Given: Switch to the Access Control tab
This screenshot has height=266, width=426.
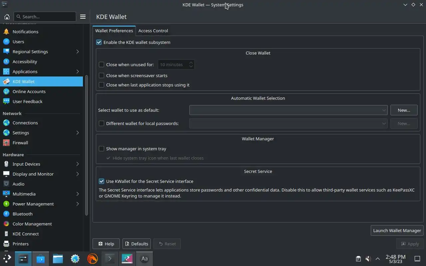Looking at the screenshot, I should pos(153,31).
